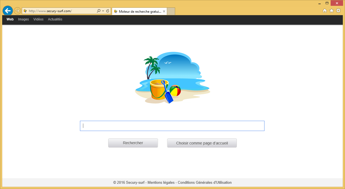Open the browser Tools gear menu
Viewport: 345px width, 189px height.
coord(338,11)
